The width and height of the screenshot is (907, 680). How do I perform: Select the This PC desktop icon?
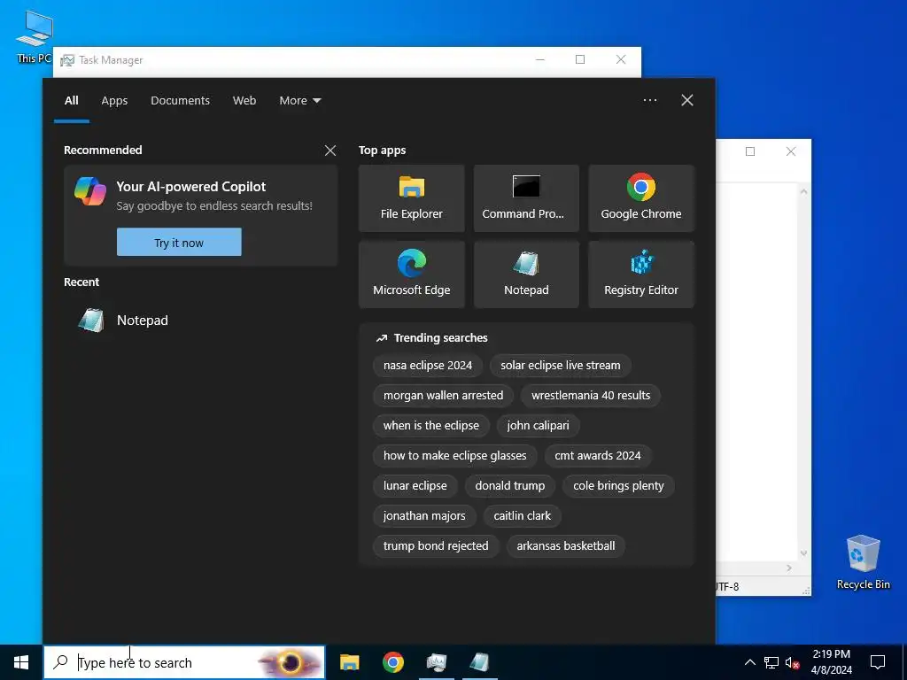pyautogui.click(x=35, y=37)
